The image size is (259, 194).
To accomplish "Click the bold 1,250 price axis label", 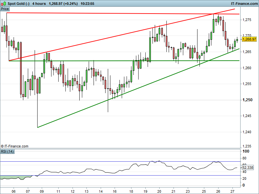I will point(247,100).
